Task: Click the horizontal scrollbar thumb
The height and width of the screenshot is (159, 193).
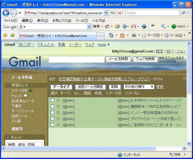Action: pos(81,148)
